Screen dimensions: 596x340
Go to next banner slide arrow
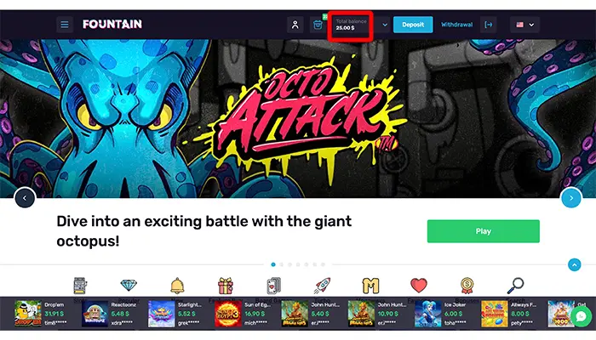point(571,198)
